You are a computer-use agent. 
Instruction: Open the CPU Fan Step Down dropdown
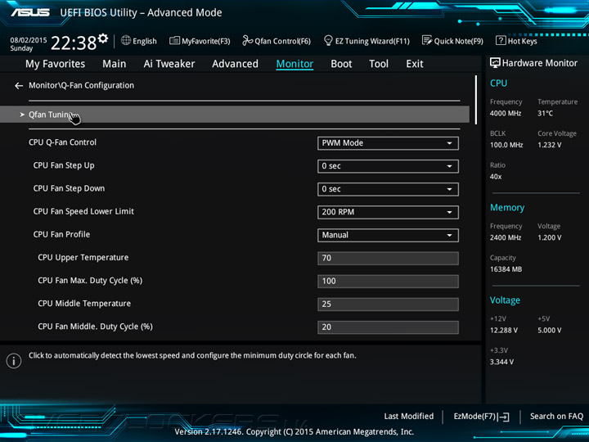(388, 189)
